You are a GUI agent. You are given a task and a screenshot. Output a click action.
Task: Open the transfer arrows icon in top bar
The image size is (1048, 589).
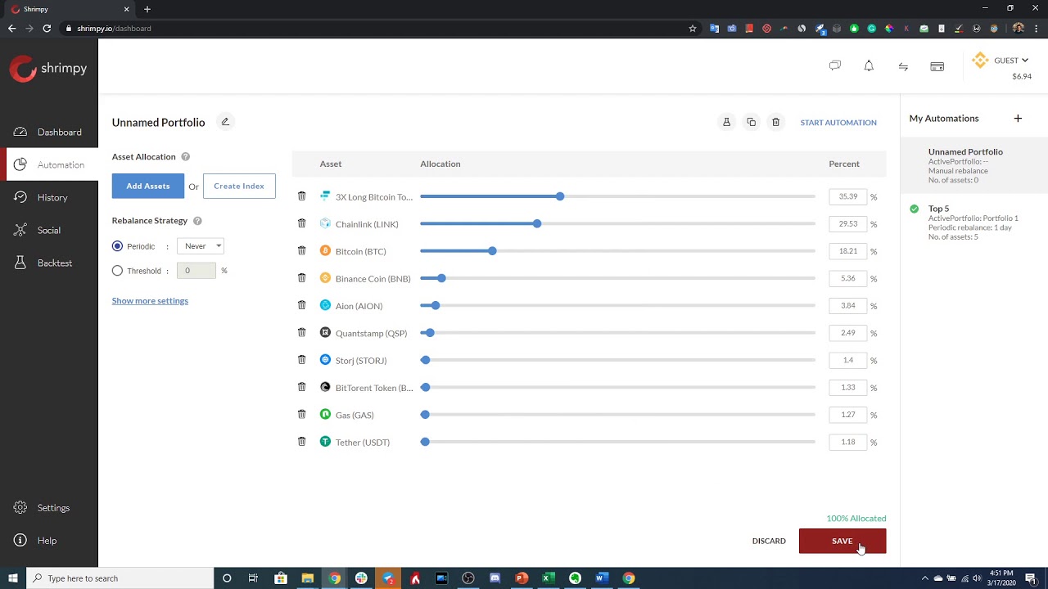point(903,66)
